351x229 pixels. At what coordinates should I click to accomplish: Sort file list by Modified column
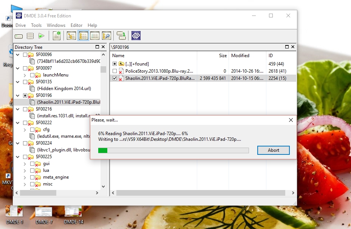coord(247,56)
